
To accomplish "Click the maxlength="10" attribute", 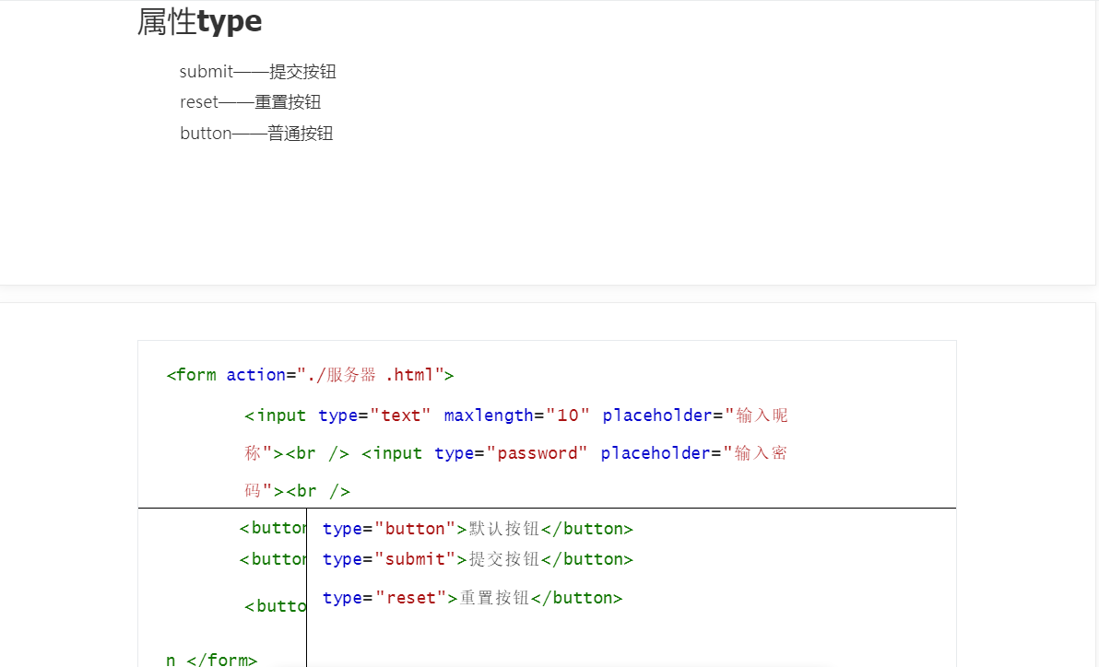I will coord(516,415).
